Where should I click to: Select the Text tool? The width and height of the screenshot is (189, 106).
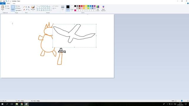(29, 7)
